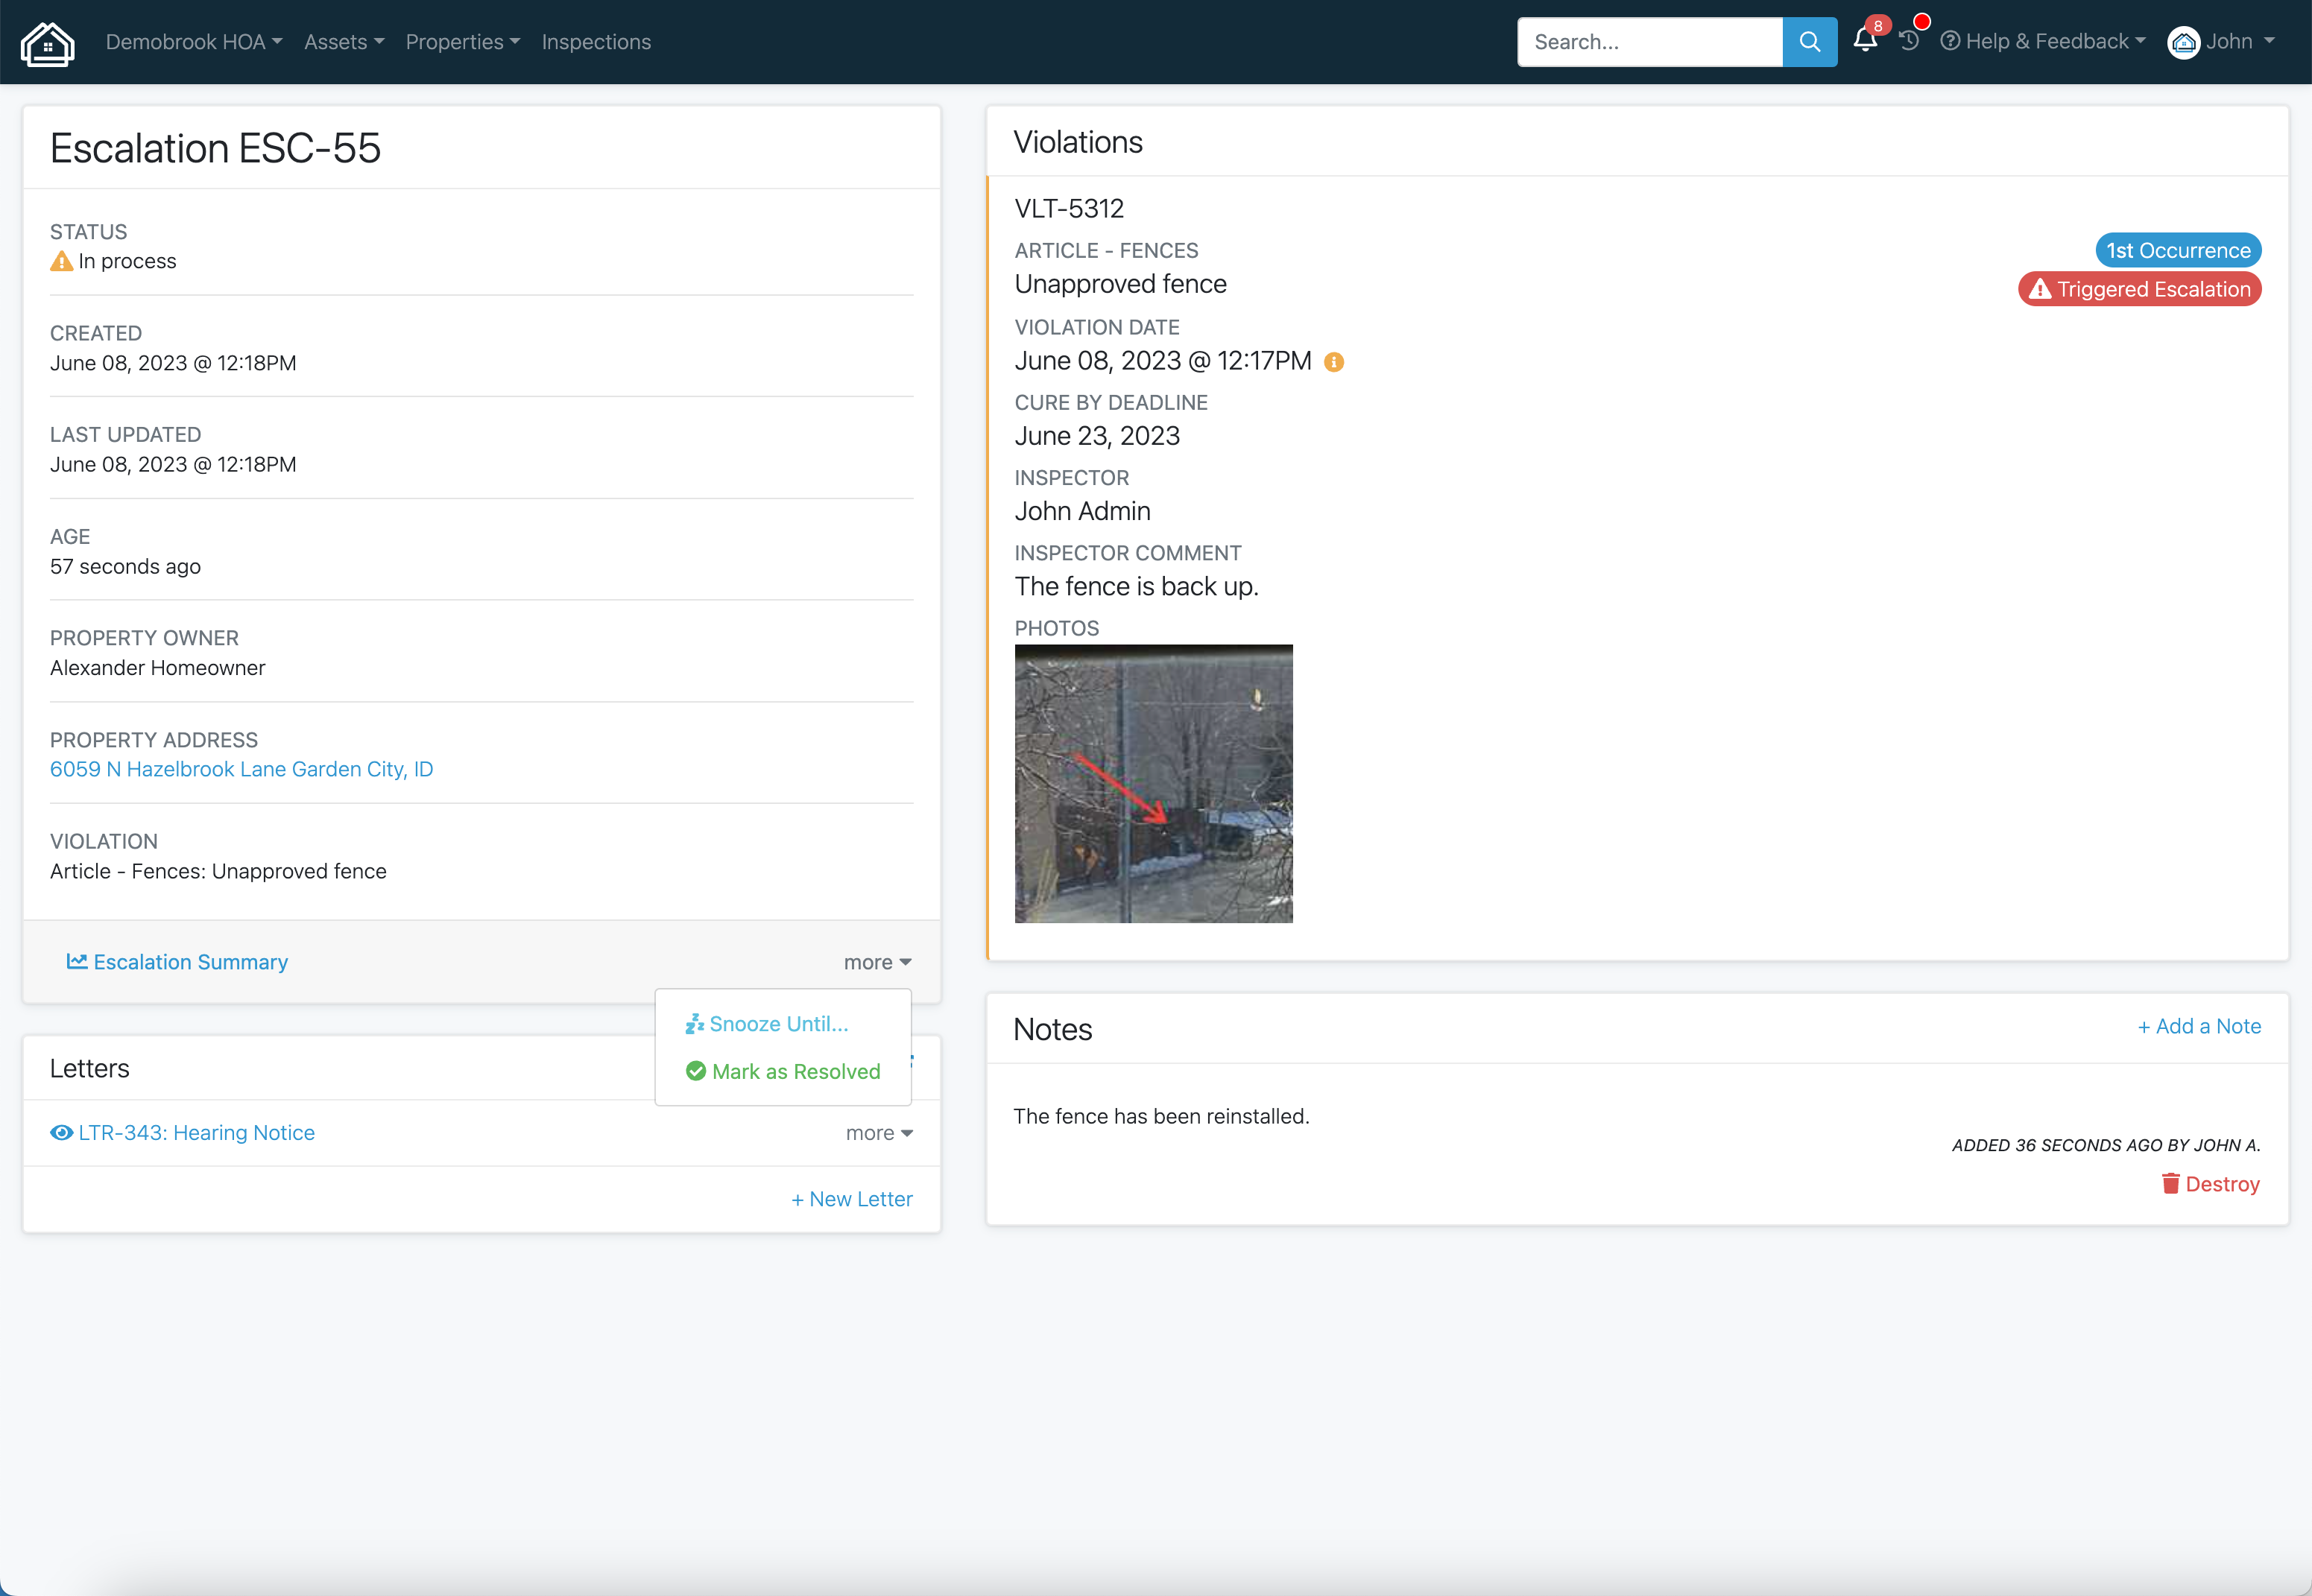Click the John user avatar icon
Viewport: 2312px width, 1596px height.
click(2183, 42)
